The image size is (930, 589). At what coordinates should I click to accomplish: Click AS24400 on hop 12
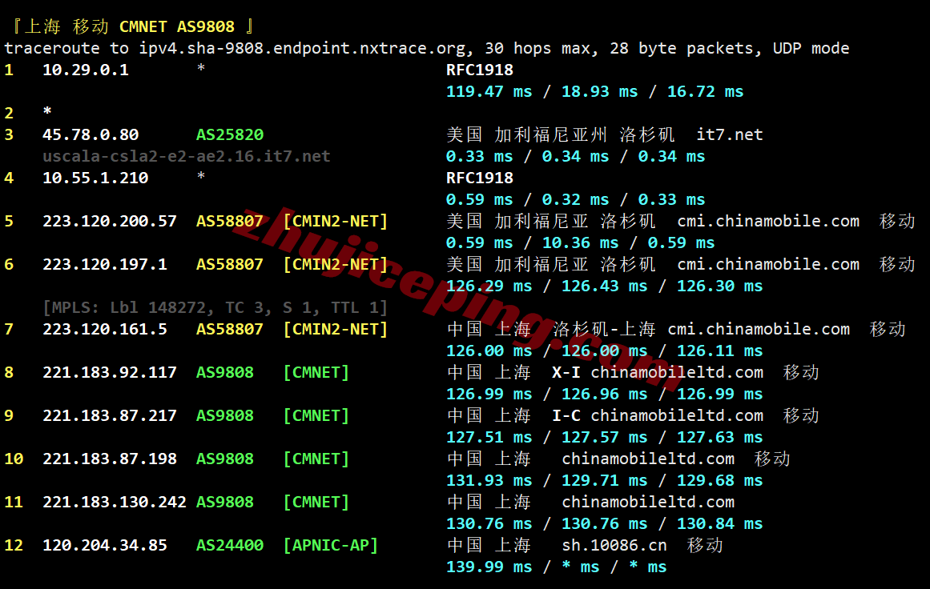click(230, 545)
